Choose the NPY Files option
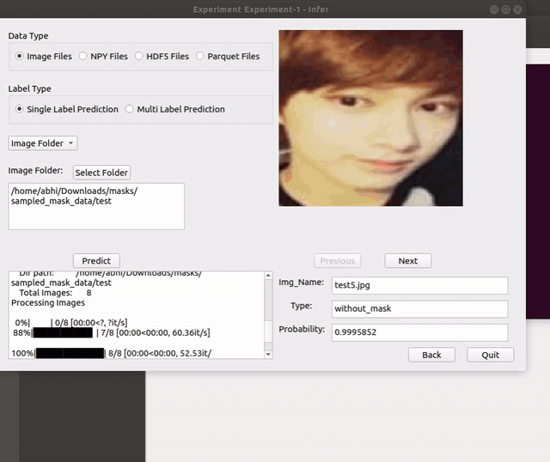Image resolution: width=550 pixels, height=462 pixels. (83, 57)
